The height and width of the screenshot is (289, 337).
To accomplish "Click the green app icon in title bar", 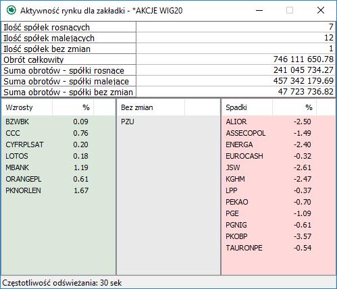I will click(11, 10).
